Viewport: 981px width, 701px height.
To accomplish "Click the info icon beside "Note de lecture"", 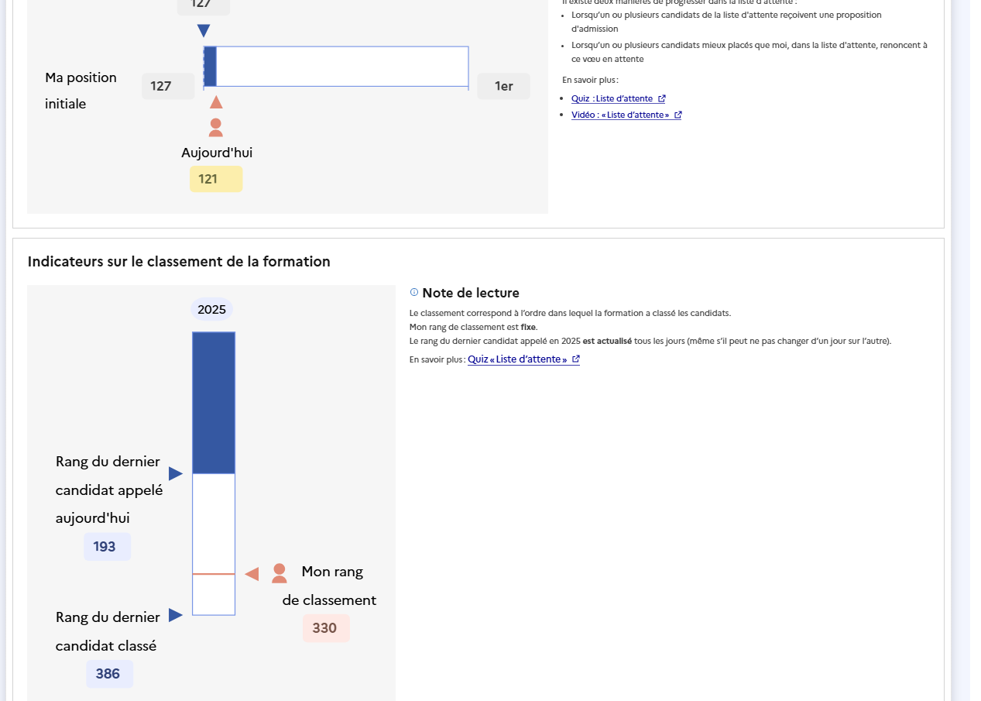I will coord(414,292).
